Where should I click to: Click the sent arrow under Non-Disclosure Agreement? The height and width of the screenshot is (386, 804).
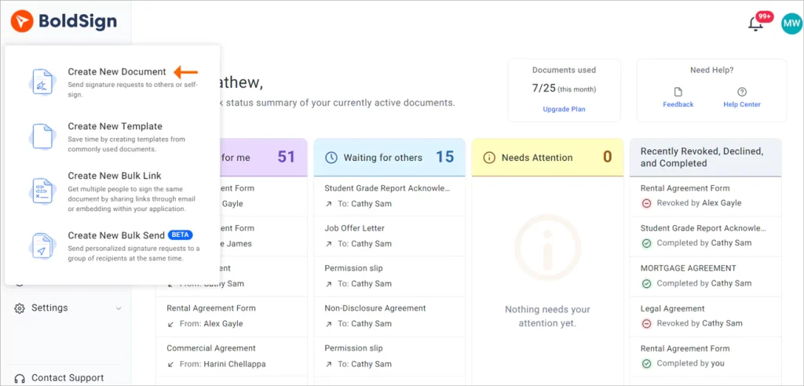[x=328, y=324]
